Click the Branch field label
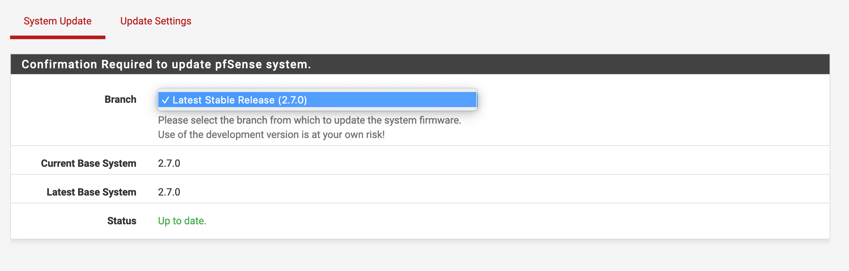The width and height of the screenshot is (849, 271). coord(120,99)
